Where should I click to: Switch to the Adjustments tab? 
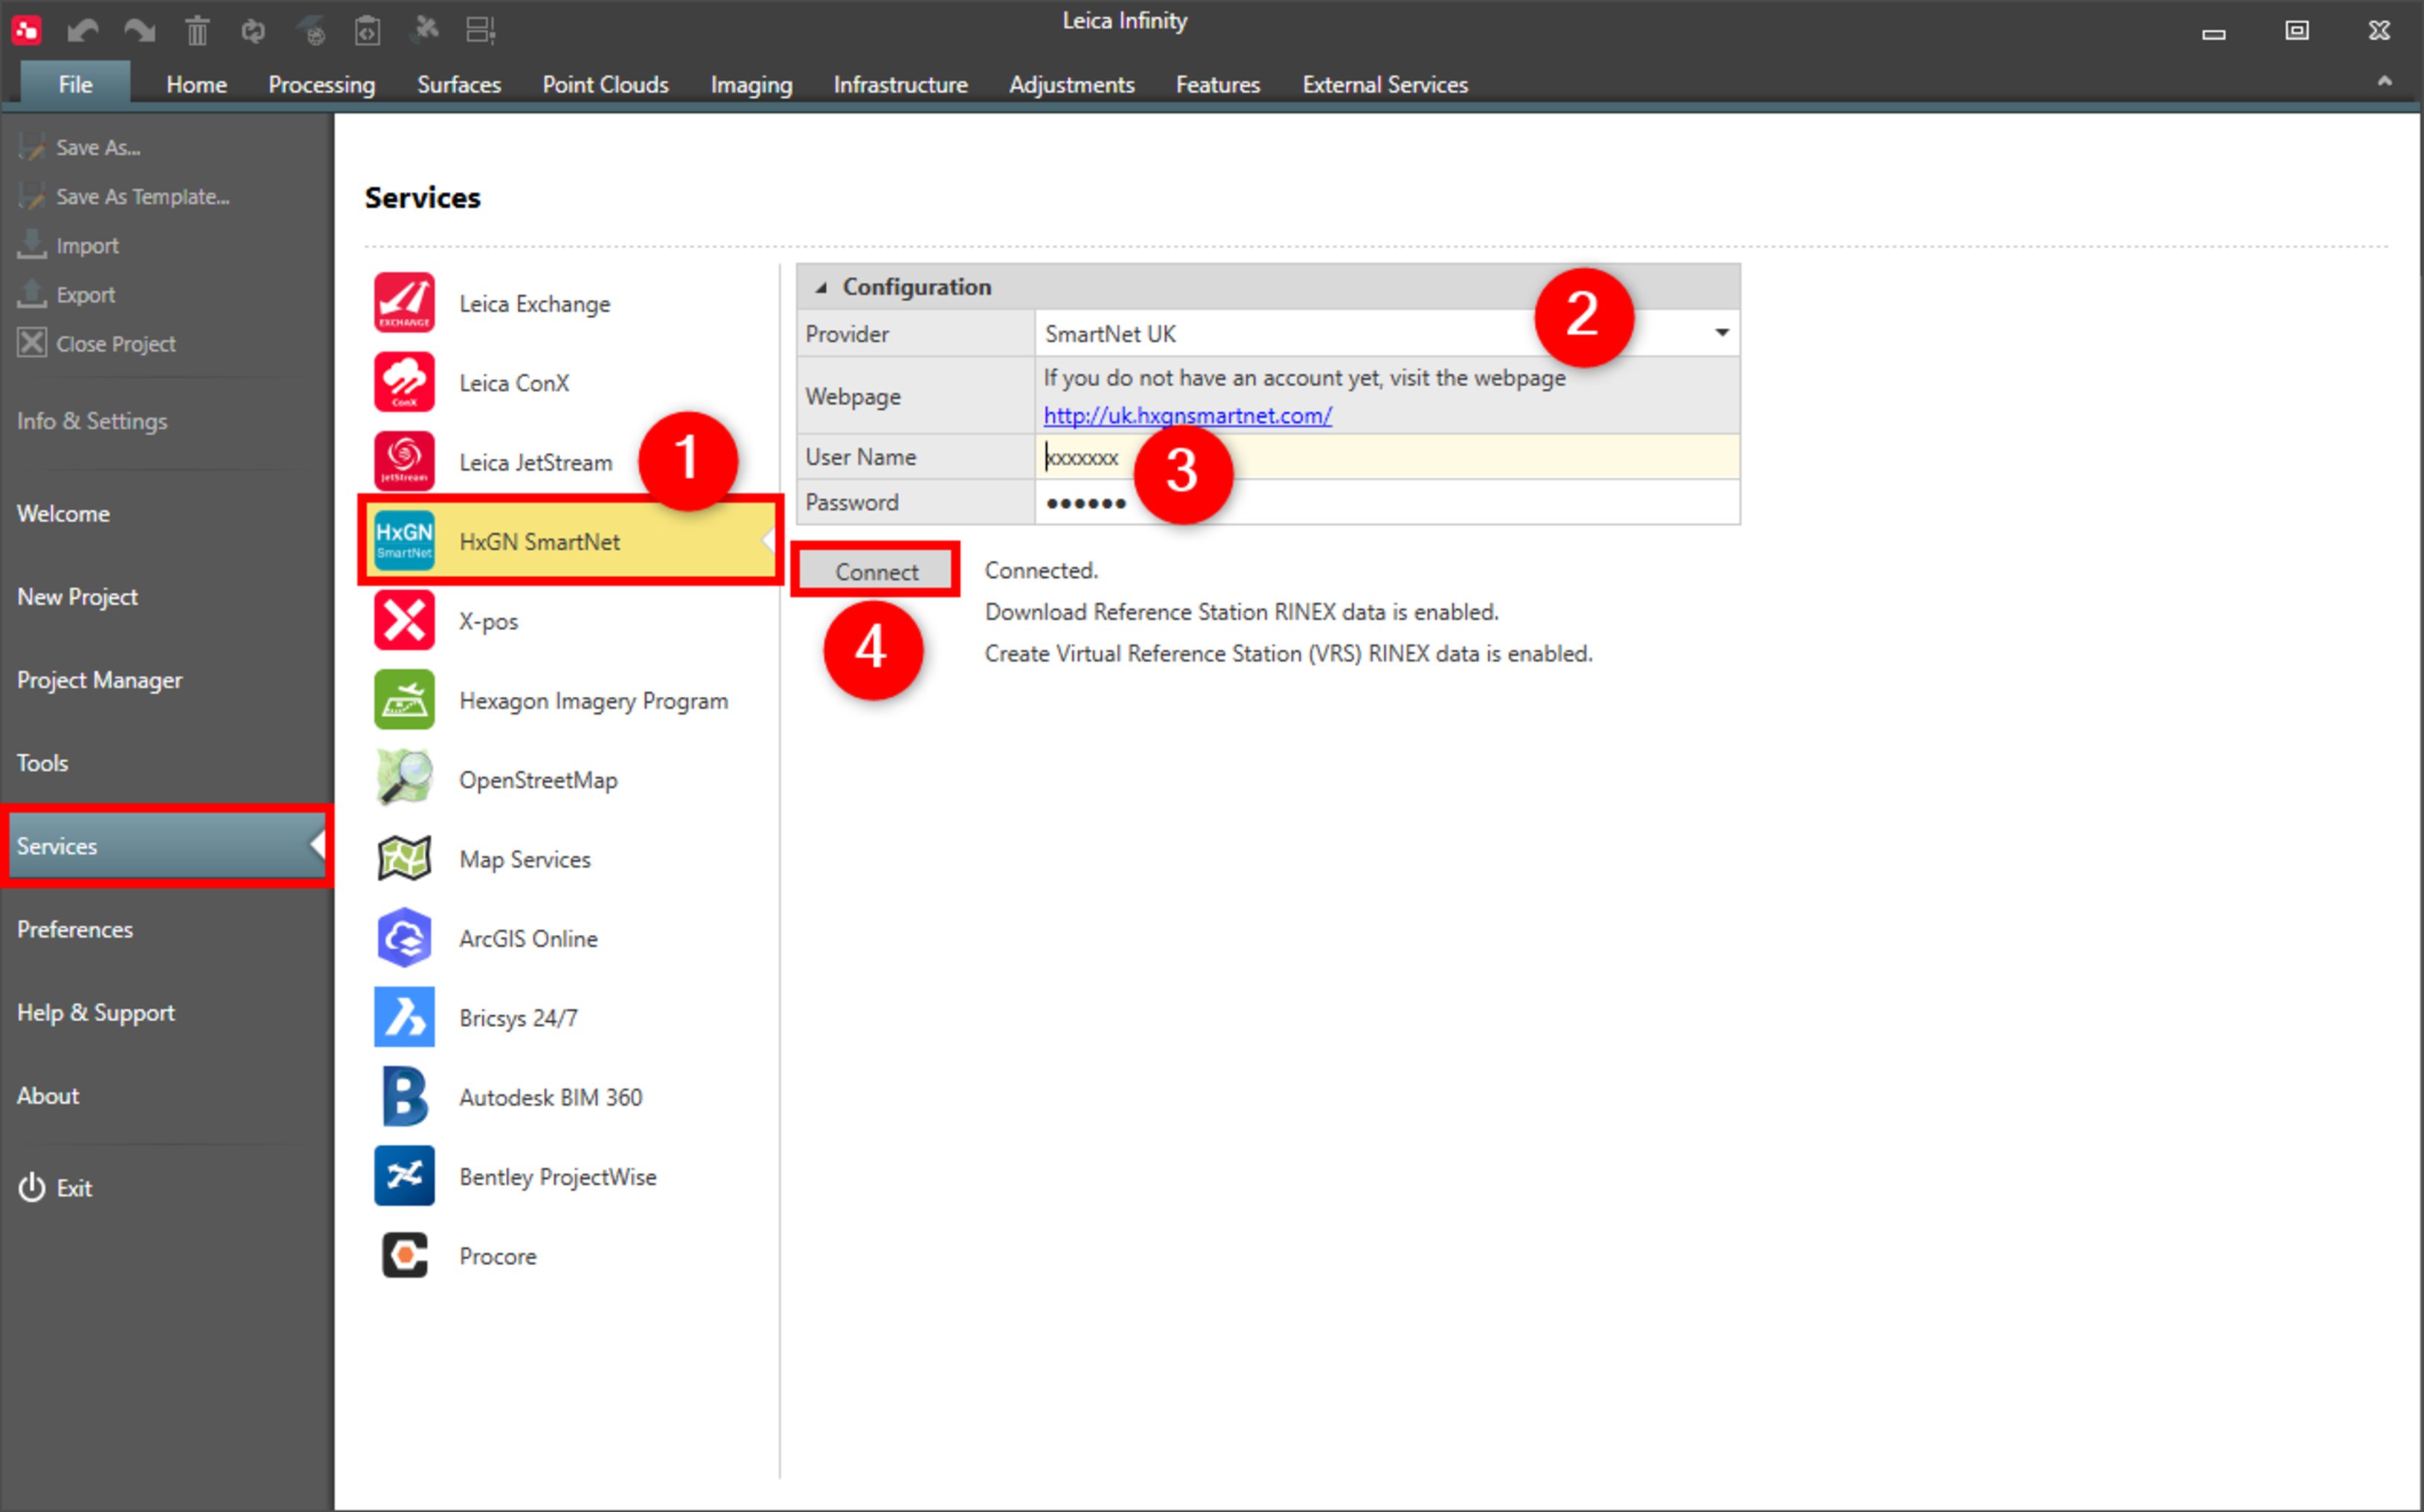coord(1071,85)
